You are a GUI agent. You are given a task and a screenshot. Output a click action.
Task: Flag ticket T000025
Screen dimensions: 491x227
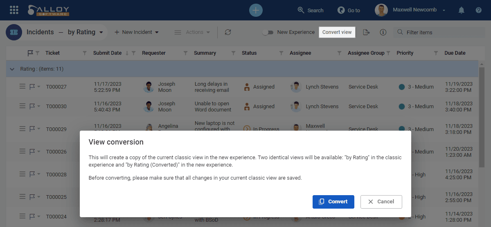pyautogui.click(x=32, y=197)
